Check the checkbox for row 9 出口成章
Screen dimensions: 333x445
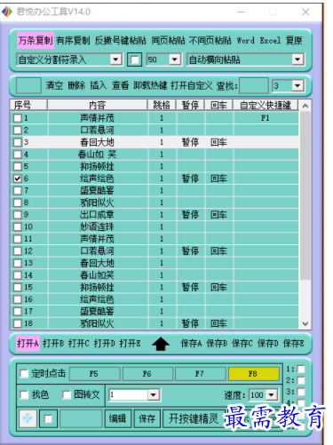click(18, 215)
